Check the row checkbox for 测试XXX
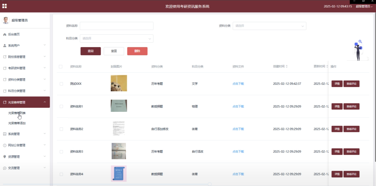 pos(61,84)
